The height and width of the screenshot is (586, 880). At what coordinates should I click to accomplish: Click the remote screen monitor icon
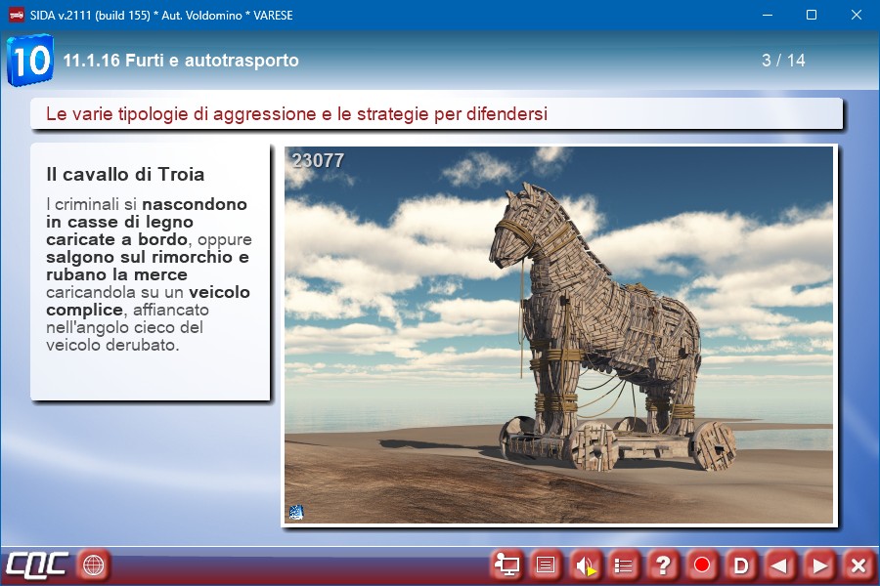point(506,565)
